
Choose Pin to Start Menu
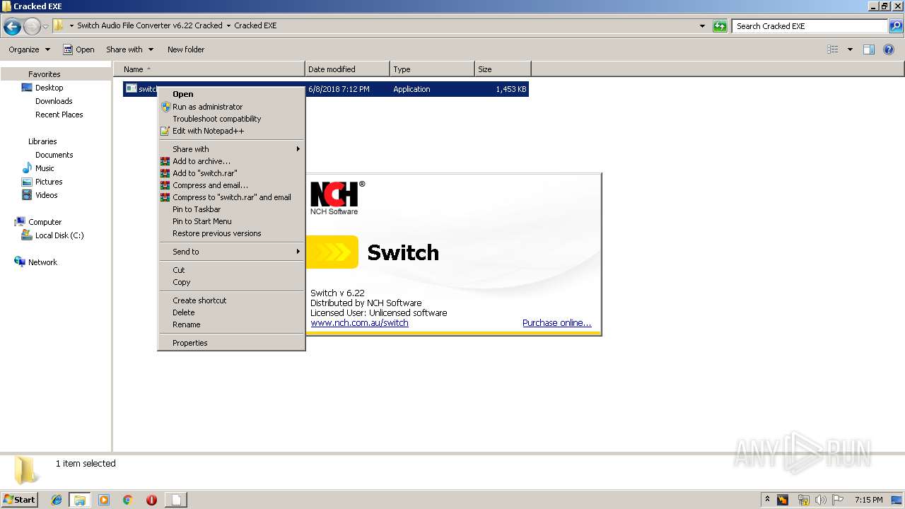231,221
